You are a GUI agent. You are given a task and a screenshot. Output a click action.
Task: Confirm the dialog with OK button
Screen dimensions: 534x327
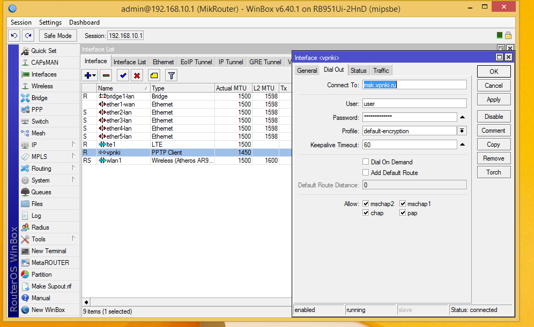(x=494, y=71)
